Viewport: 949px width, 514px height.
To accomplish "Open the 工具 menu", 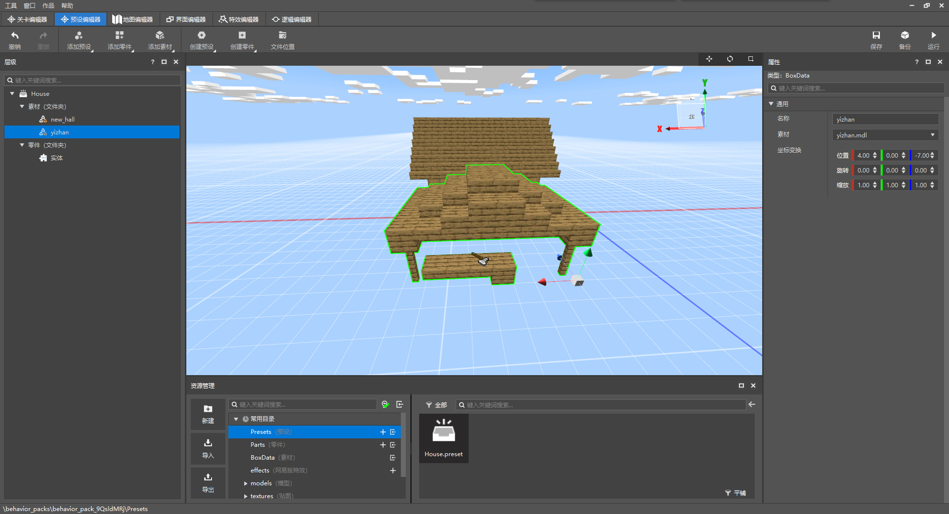I will point(11,5).
